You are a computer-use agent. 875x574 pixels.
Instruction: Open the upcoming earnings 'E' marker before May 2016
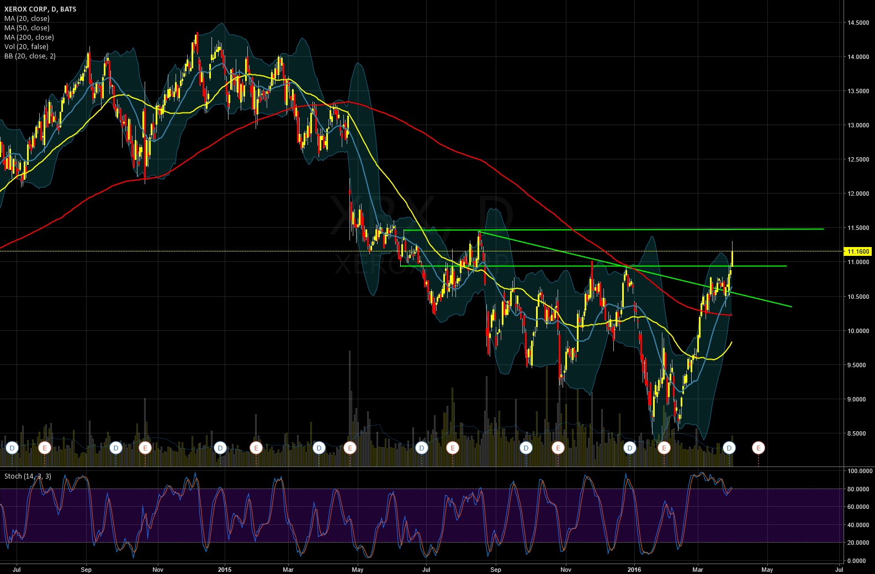point(759,448)
